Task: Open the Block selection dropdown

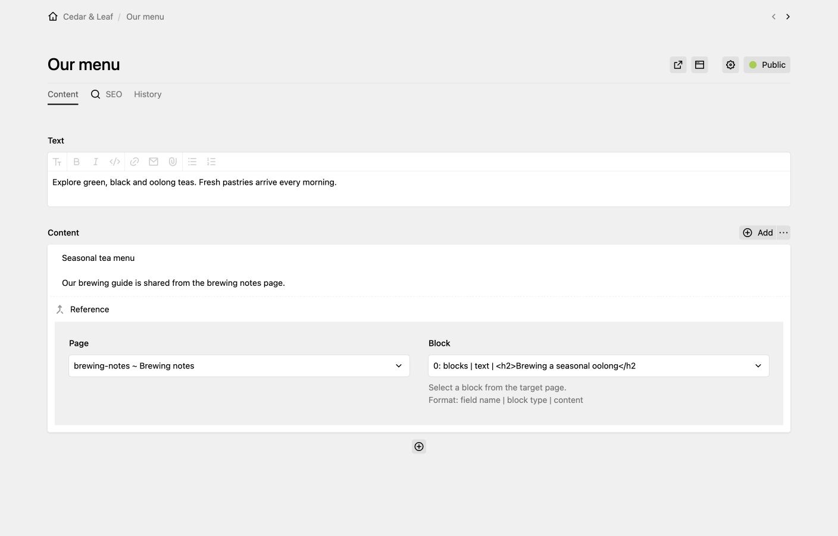Action: (599, 366)
